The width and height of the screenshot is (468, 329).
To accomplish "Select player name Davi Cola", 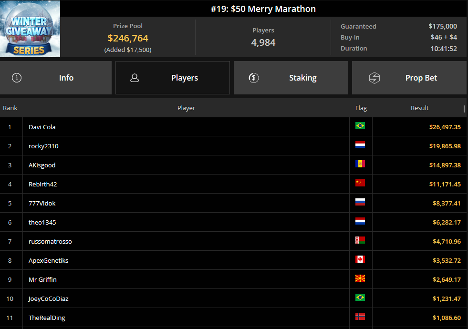I will pos(42,127).
